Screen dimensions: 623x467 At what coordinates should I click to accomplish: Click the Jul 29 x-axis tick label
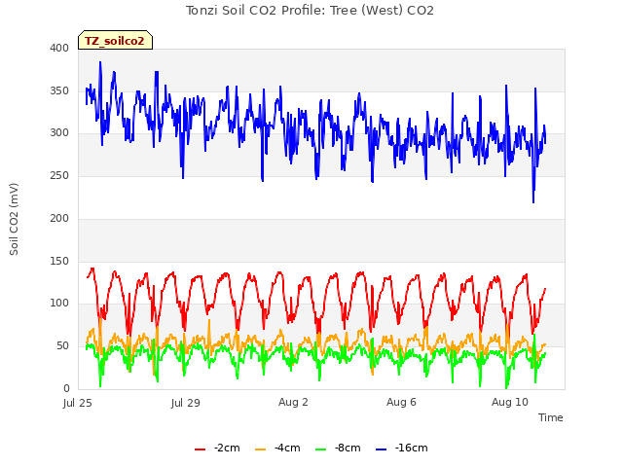click(186, 403)
